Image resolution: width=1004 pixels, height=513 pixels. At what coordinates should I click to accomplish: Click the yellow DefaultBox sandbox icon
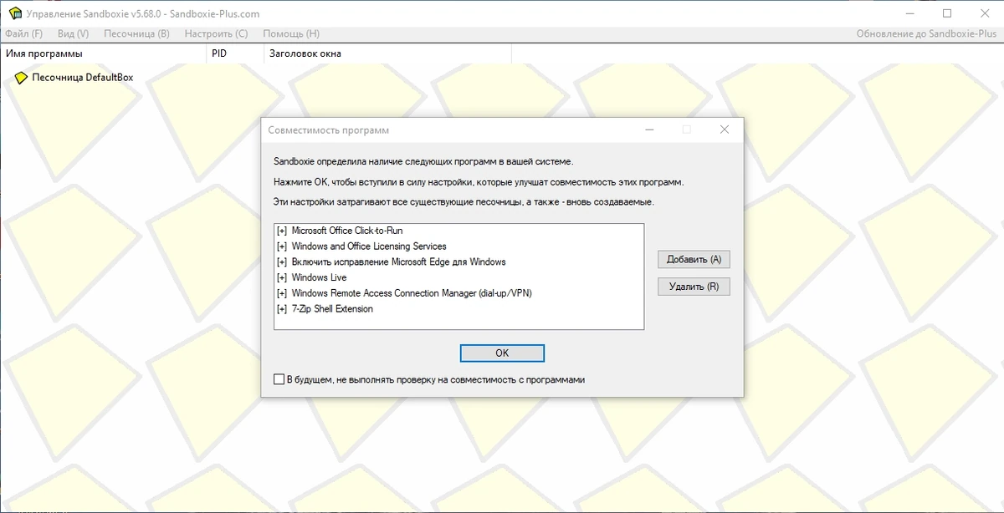pos(22,78)
